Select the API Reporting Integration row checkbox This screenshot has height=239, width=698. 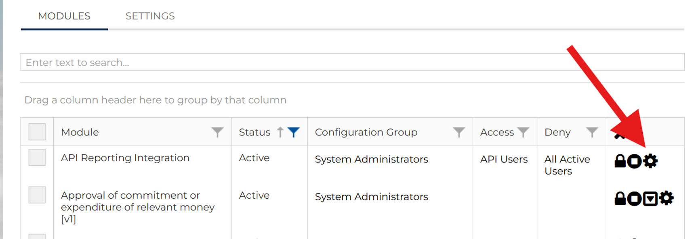pos(37,158)
